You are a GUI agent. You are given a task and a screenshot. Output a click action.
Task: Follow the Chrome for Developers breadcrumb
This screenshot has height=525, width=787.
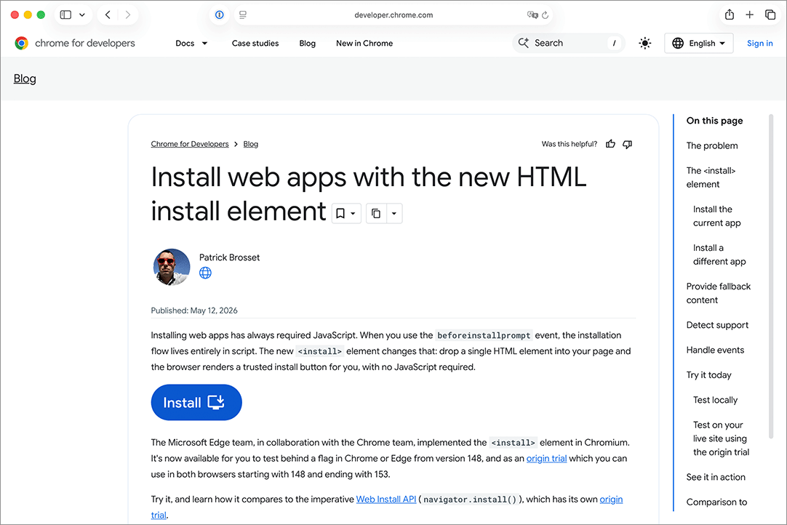coord(190,144)
